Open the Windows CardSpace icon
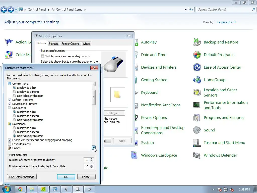This screenshot has height=193, width=257. pos(134,155)
